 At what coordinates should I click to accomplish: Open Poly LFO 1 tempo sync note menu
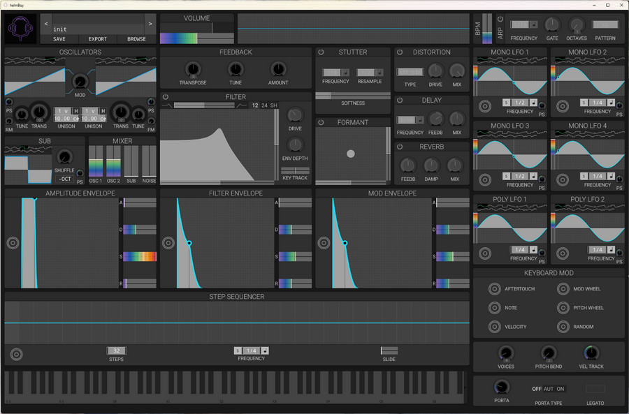click(533, 250)
